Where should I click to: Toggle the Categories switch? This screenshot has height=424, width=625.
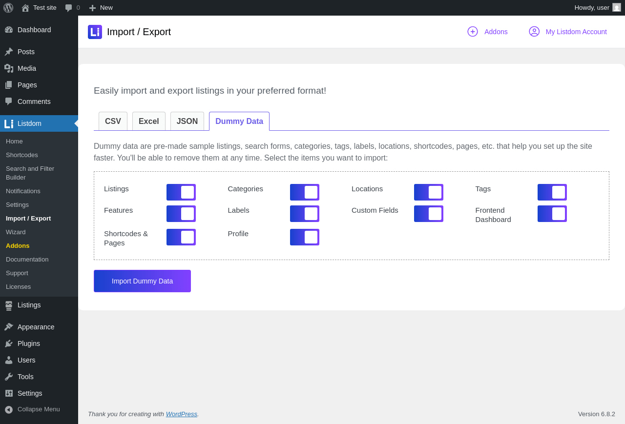(x=305, y=192)
